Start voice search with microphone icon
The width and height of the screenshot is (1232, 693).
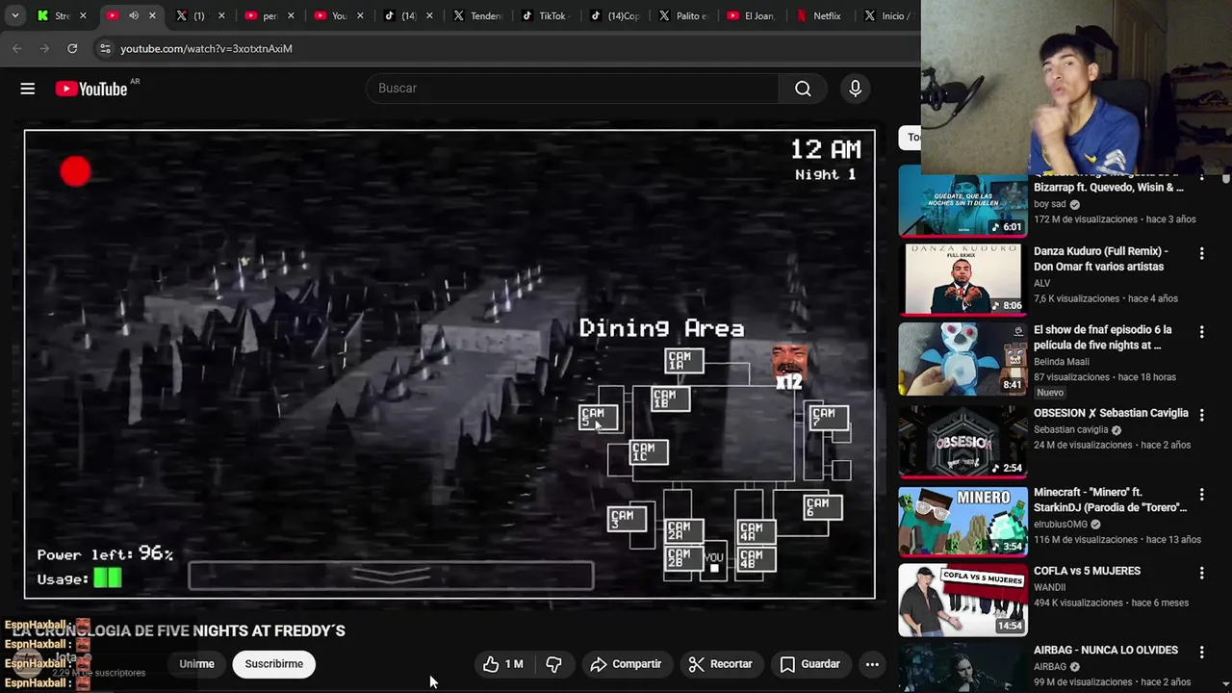pyautogui.click(x=855, y=89)
